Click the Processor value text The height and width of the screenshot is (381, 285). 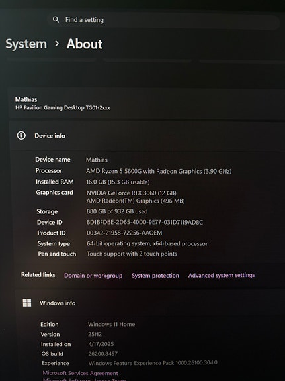point(159,171)
